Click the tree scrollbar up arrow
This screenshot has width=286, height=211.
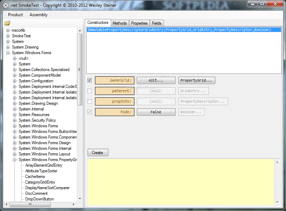click(x=80, y=31)
